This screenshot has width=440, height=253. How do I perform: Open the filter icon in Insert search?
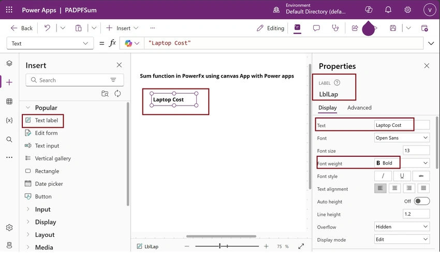tap(113, 80)
